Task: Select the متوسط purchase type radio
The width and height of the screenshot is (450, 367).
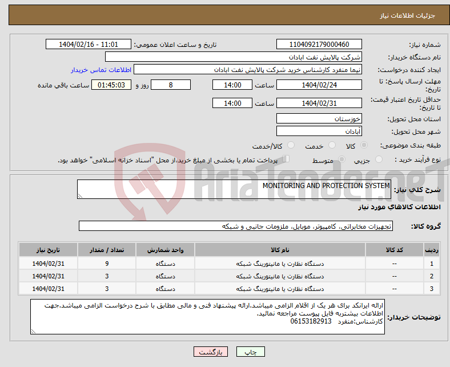Action: (341, 159)
